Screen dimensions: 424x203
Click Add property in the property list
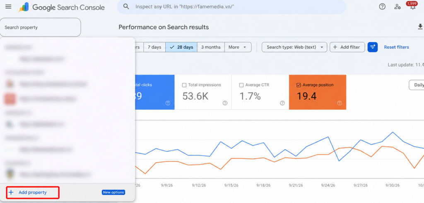point(33,193)
